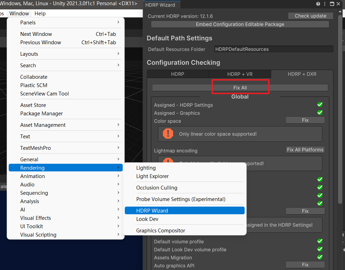Open Light Explorer
Screen dimensions: 345x270
pyautogui.click(x=185, y=176)
